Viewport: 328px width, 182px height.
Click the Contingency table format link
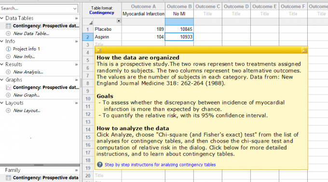pos(102,13)
